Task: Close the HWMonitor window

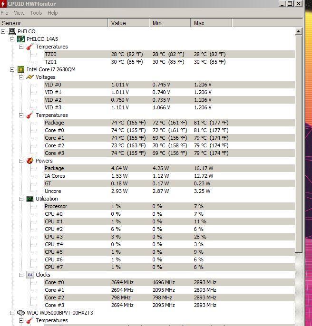Action: coord(299,4)
